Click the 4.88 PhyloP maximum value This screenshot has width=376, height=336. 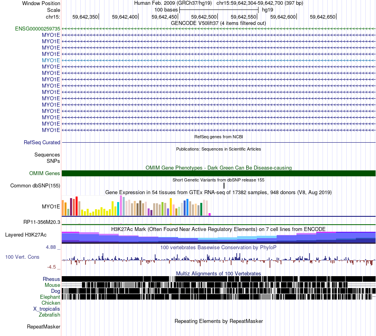click(51, 247)
